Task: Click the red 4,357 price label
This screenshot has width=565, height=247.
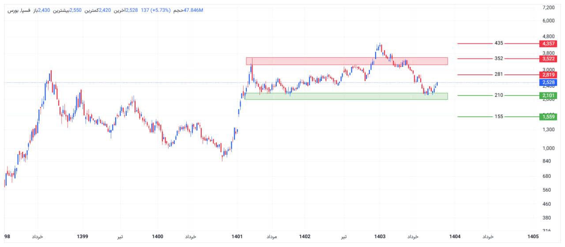Action: coord(548,44)
